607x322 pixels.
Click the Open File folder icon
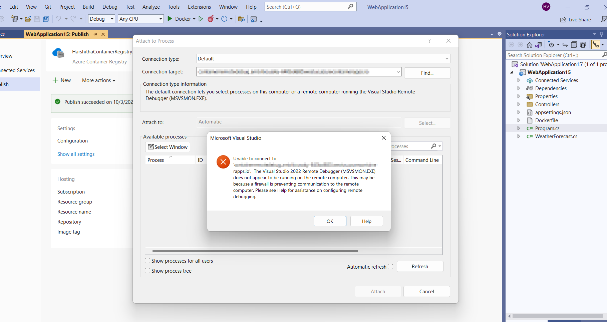(28, 19)
